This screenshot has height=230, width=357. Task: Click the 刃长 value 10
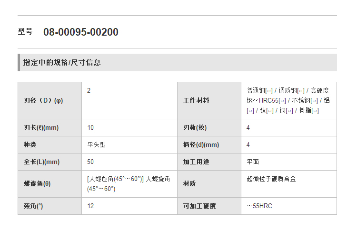(90, 127)
